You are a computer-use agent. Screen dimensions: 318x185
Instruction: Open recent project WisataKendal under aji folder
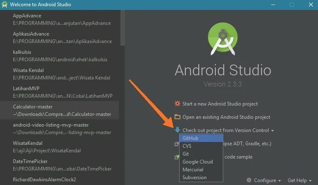click(60, 147)
